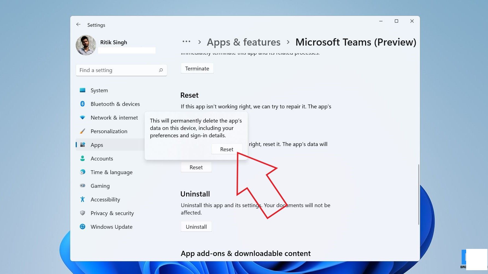Click the Accounts person icon

83,158
